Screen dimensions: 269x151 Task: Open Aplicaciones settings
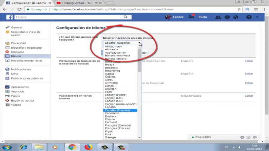click(x=20, y=87)
